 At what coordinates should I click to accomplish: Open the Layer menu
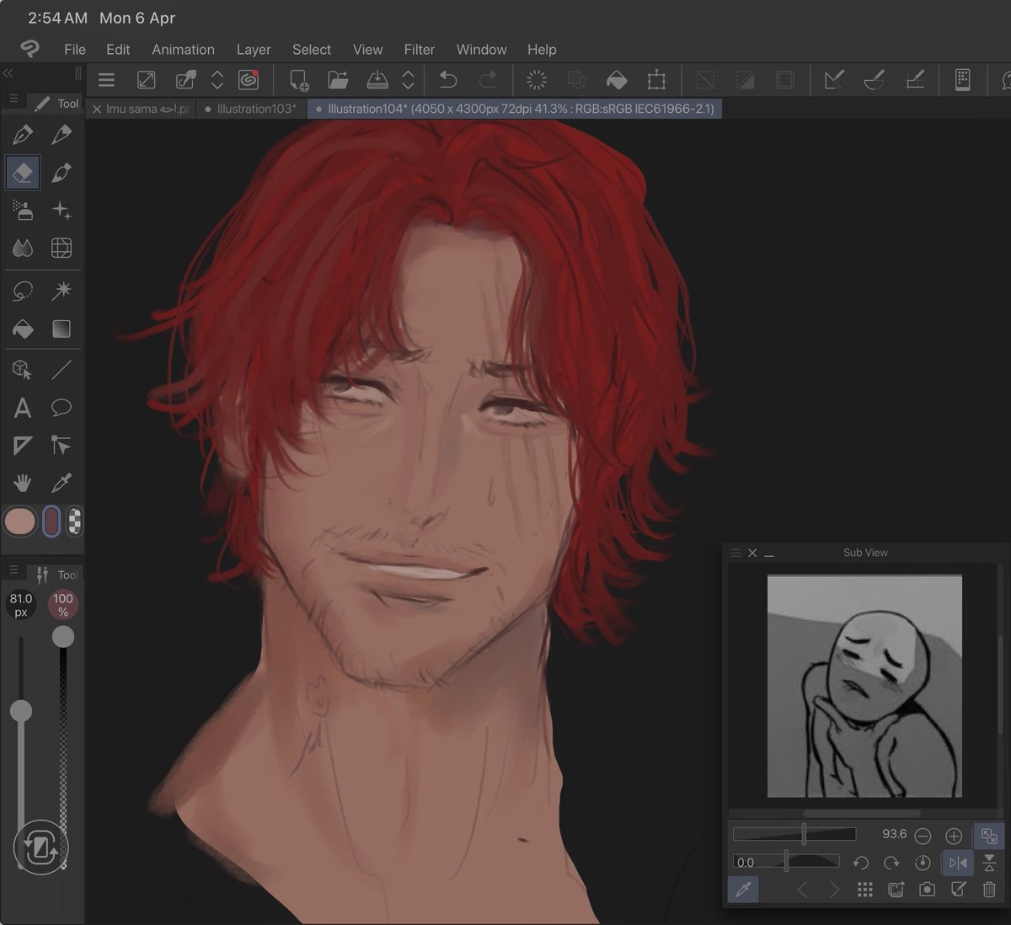[254, 50]
